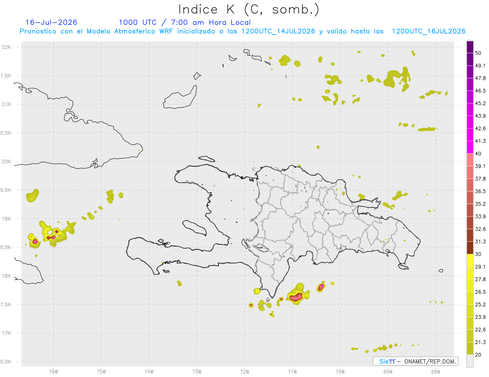Click the colorbar value "49.1"

pos(480,65)
